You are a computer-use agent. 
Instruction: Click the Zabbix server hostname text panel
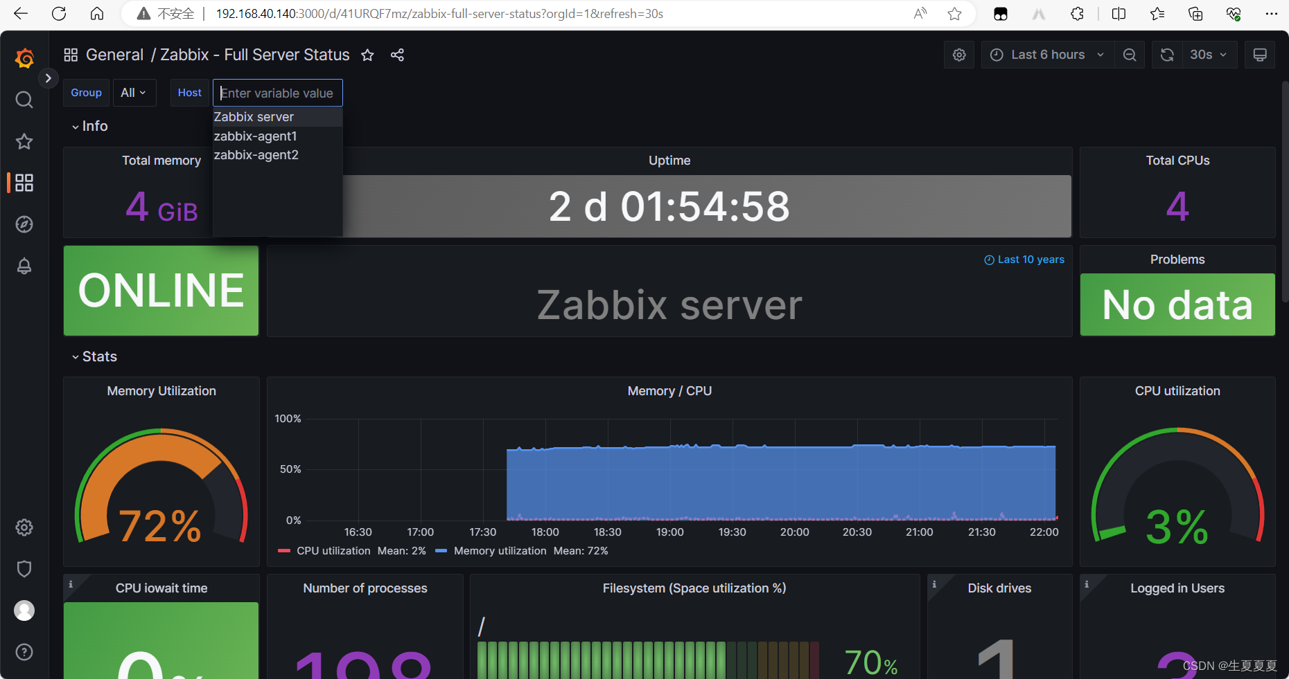(669, 305)
